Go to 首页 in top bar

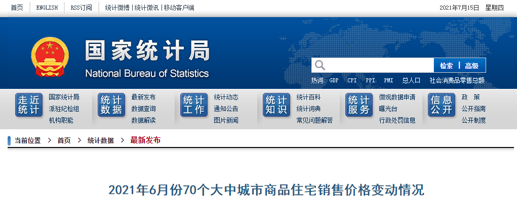pos(17,8)
